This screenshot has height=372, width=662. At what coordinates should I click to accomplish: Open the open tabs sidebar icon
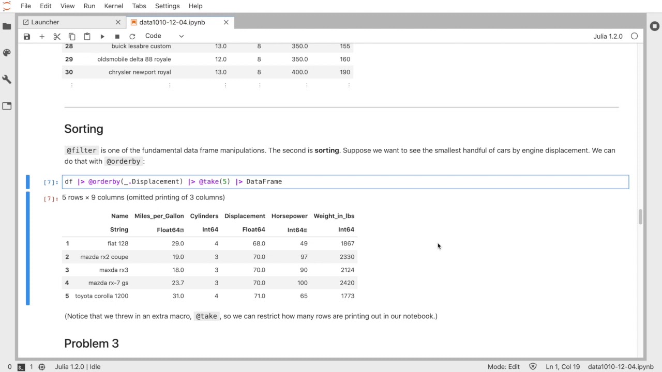pos(7,106)
